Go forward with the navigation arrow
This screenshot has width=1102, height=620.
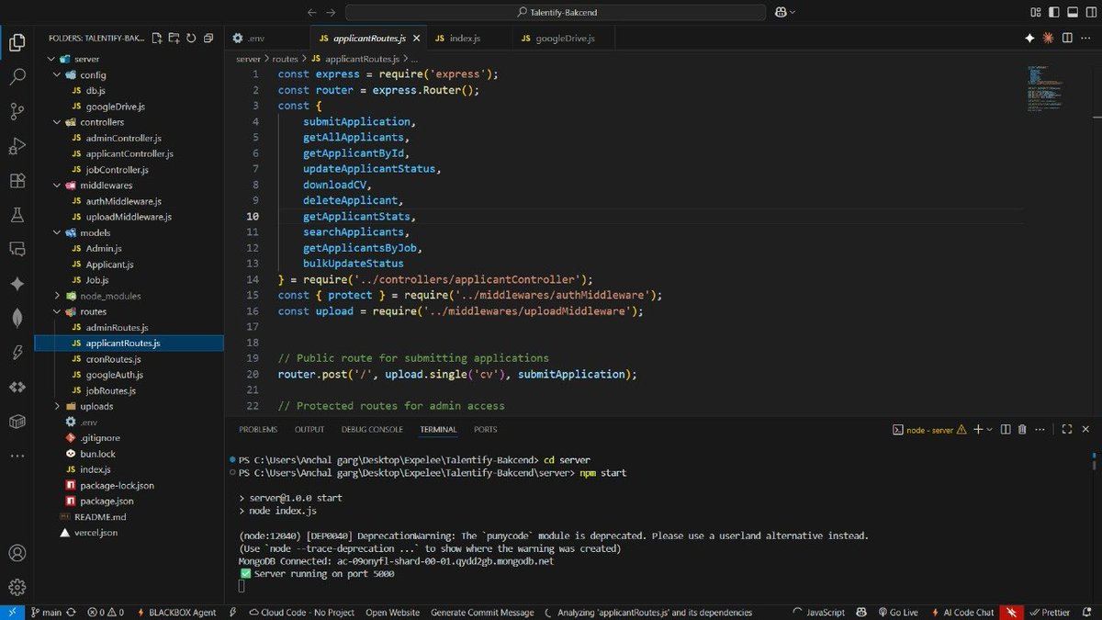(x=332, y=12)
